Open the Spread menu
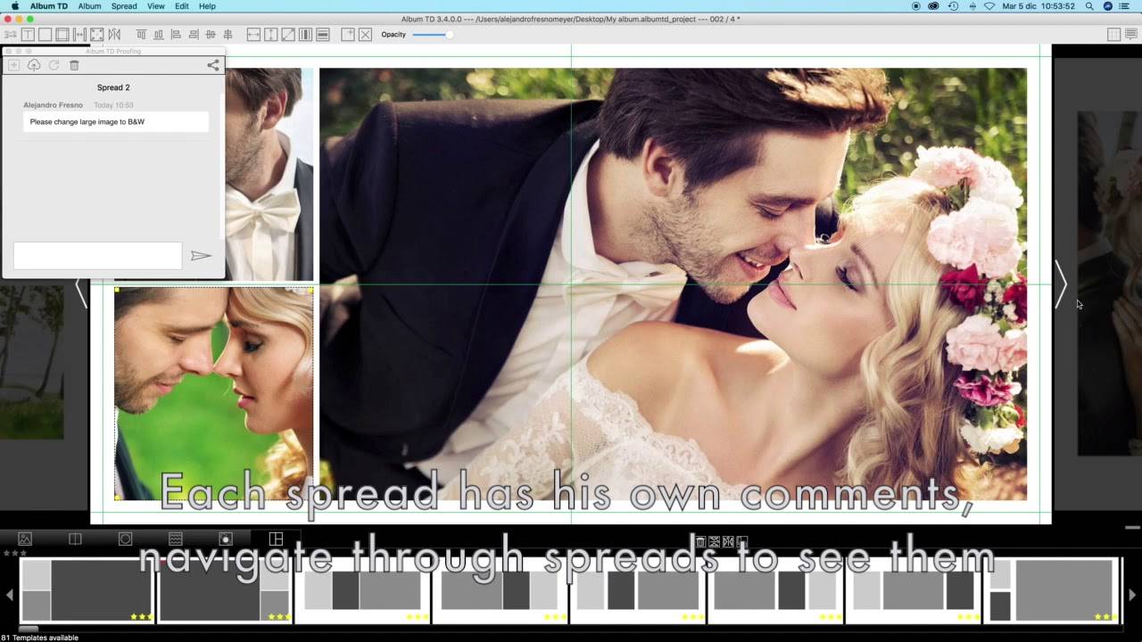 coord(124,6)
